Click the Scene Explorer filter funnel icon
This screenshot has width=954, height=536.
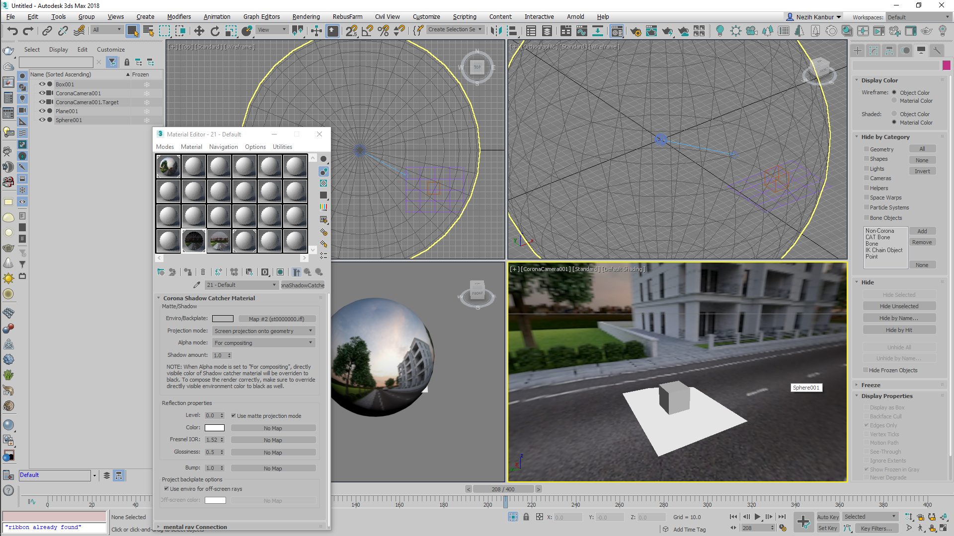pos(112,62)
